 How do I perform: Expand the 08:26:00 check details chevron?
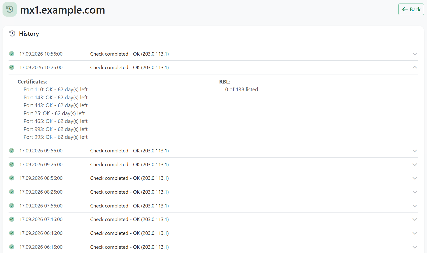(x=415, y=192)
